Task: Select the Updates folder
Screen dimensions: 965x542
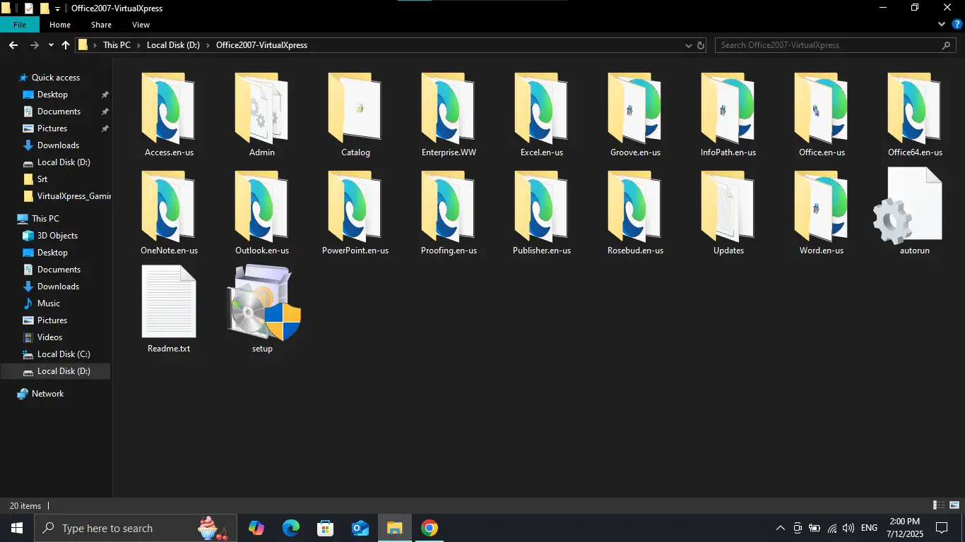Action: coord(728,213)
